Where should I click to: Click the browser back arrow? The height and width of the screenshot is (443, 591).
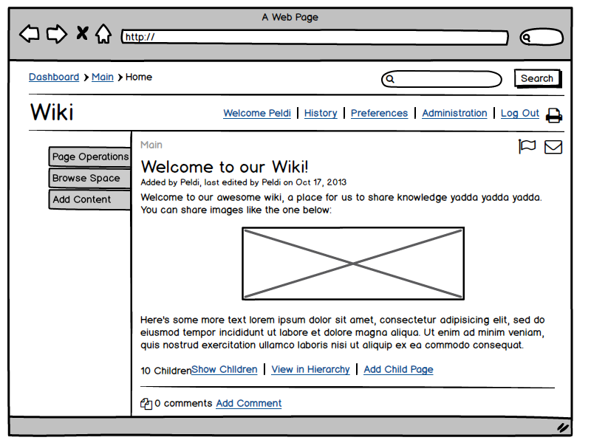[x=29, y=34]
